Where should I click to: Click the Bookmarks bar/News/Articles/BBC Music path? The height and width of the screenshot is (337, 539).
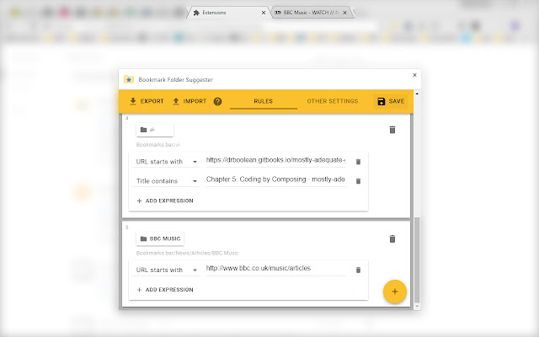(187, 253)
